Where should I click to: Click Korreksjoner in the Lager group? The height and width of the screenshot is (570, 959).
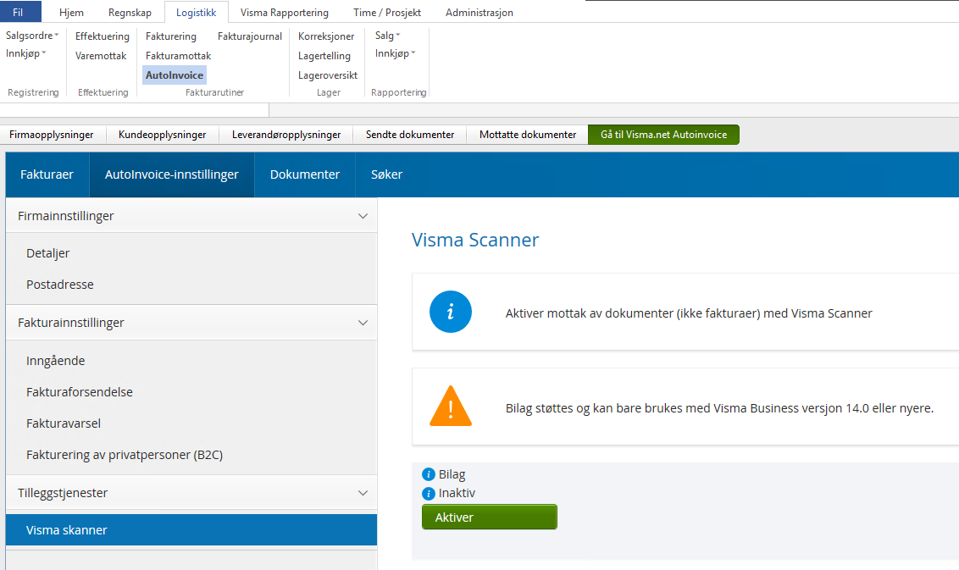click(x=326, y=36)
